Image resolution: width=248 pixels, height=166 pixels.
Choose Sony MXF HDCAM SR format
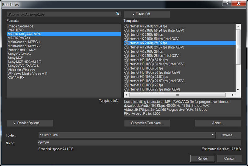point(64,62)
